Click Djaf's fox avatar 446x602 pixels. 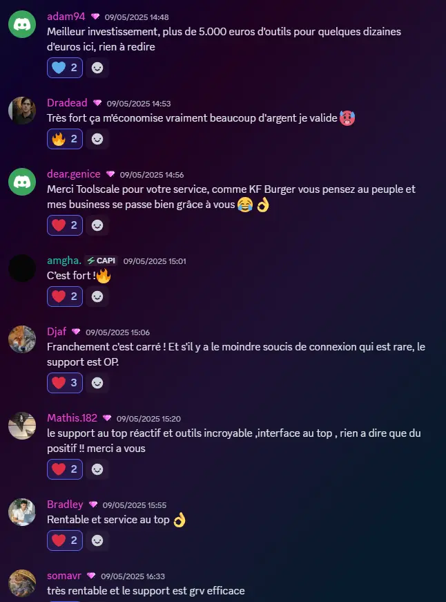22,339
